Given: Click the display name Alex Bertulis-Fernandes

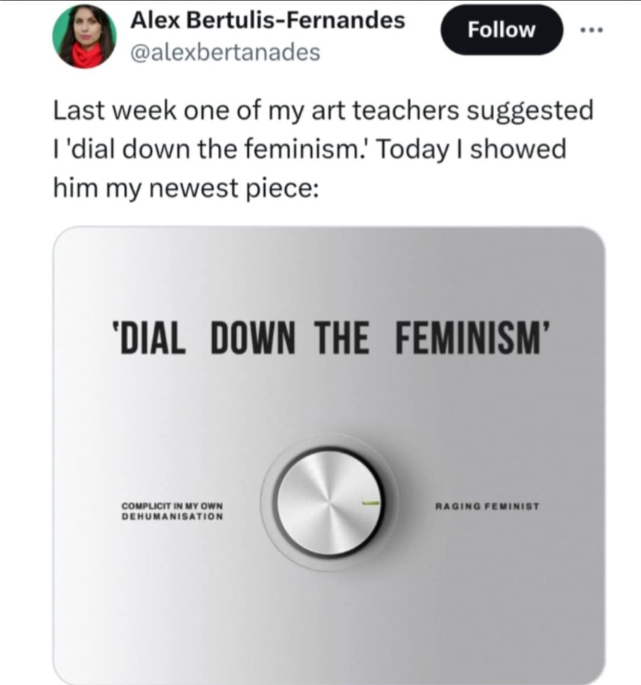Looking at the screenshot, I should [x=269, y=19].
